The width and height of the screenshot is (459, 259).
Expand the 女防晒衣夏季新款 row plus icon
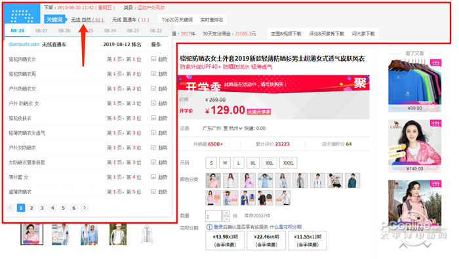point(153,162)
